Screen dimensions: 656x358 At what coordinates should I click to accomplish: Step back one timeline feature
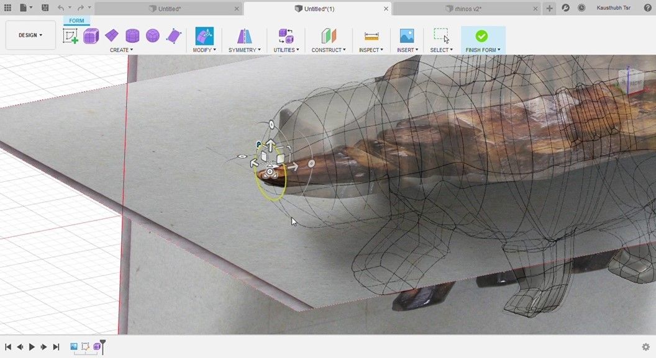(x=20, y=347)
